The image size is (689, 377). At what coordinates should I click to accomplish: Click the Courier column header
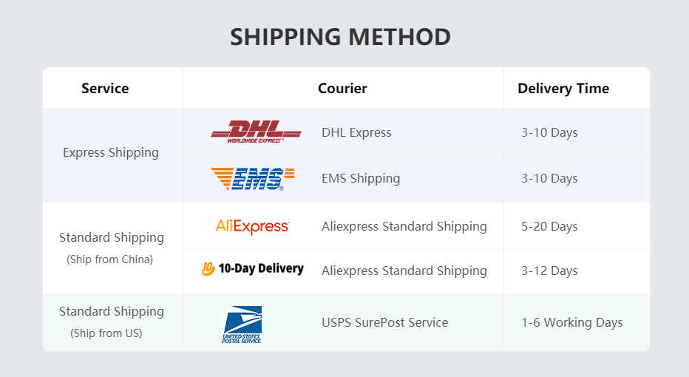(342, 89)
